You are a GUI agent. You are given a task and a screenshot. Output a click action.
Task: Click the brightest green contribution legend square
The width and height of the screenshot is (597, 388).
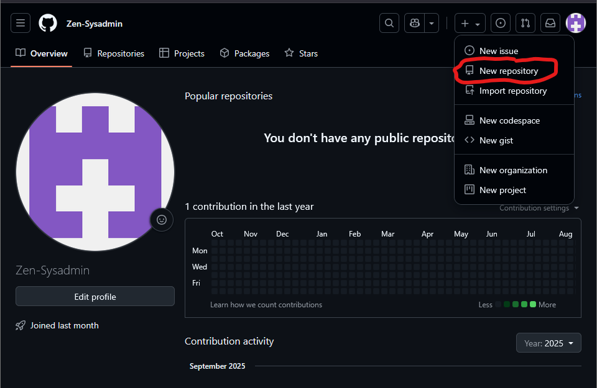tap(533, 304)
